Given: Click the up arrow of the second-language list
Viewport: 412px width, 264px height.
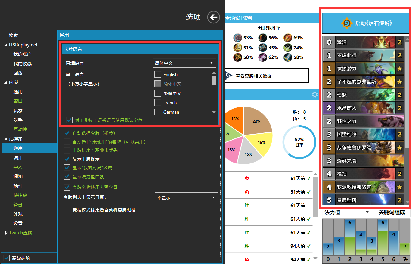Looking at the screenshot, I should click(x=214, y=73).
